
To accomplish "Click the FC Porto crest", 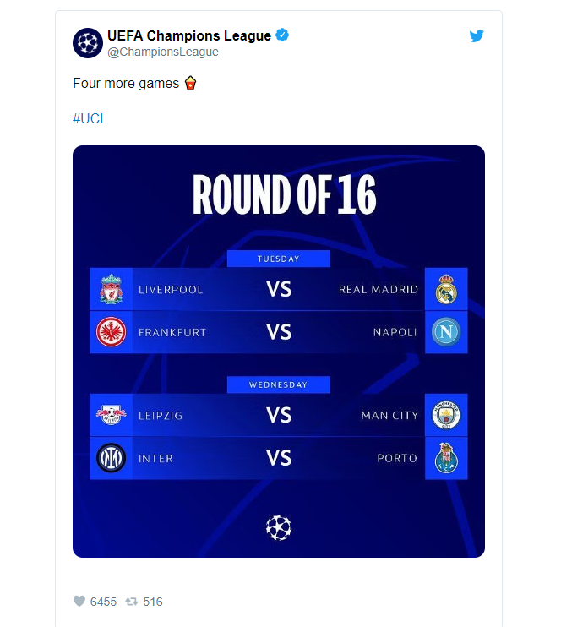I will pos(446,458).
